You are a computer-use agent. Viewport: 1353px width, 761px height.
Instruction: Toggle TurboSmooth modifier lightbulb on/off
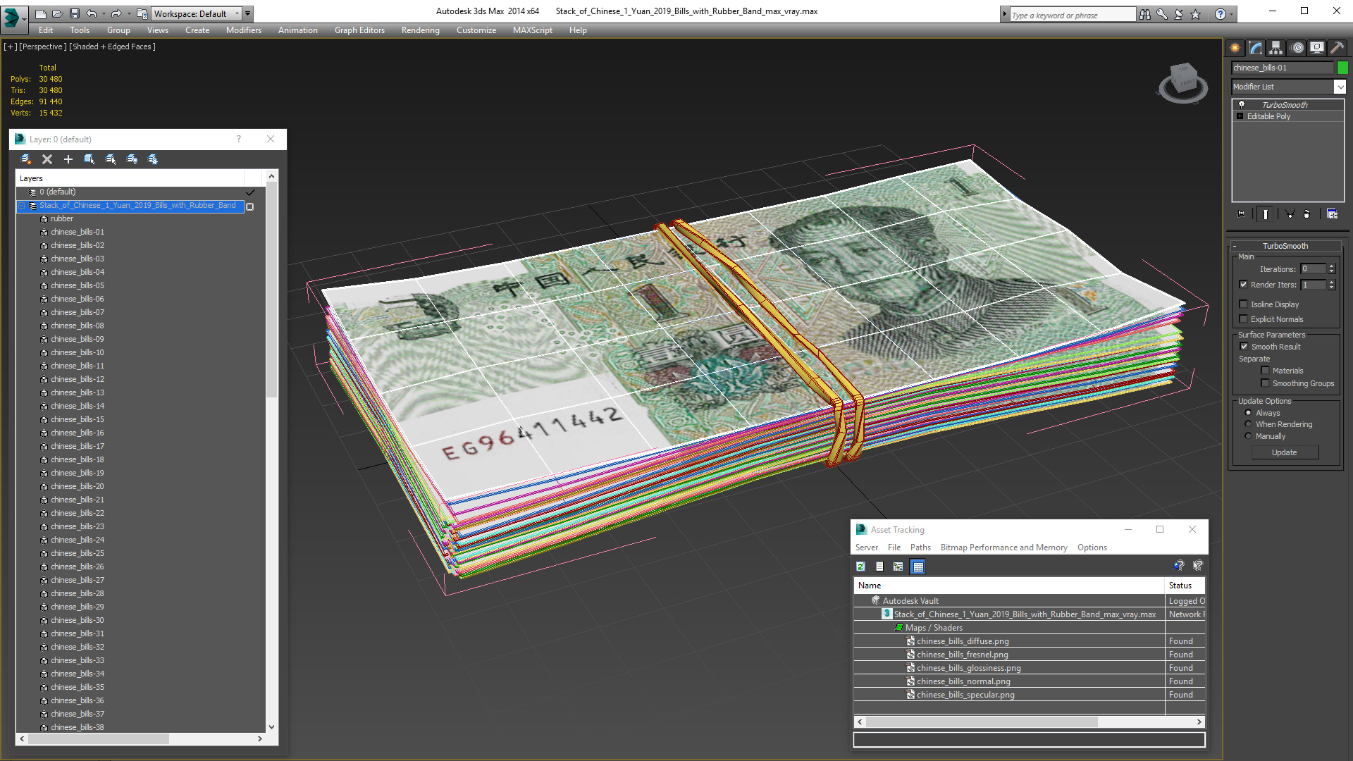(1242, 104)
